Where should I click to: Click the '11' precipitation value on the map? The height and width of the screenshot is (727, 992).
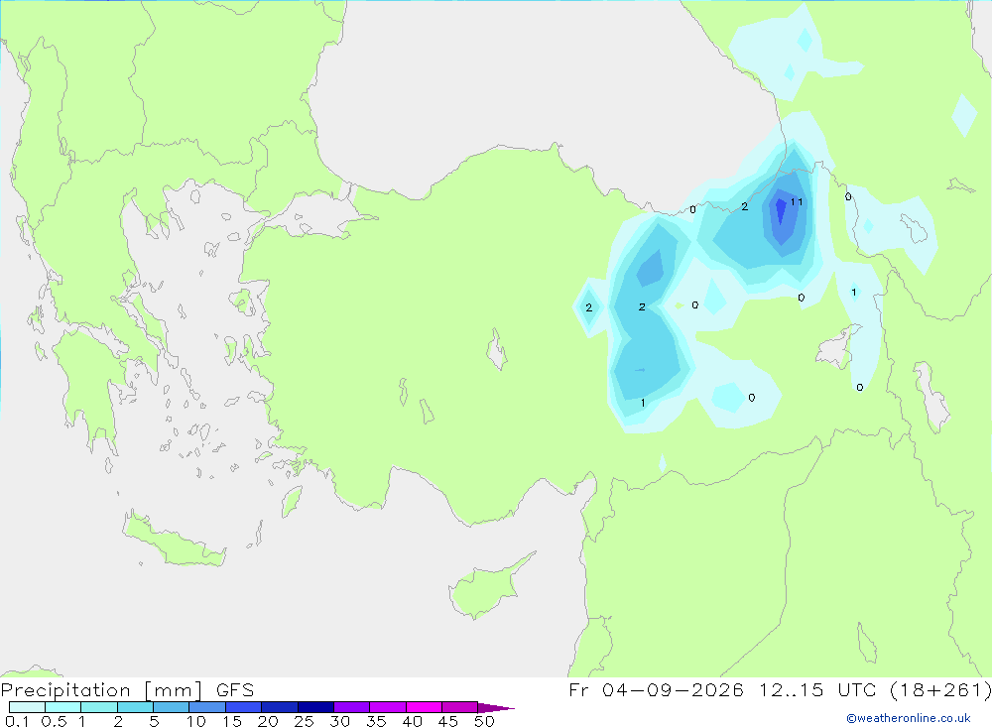pyautogui.click(x=797, y=202)
